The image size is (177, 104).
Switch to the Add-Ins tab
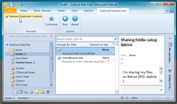pos(88,11)
